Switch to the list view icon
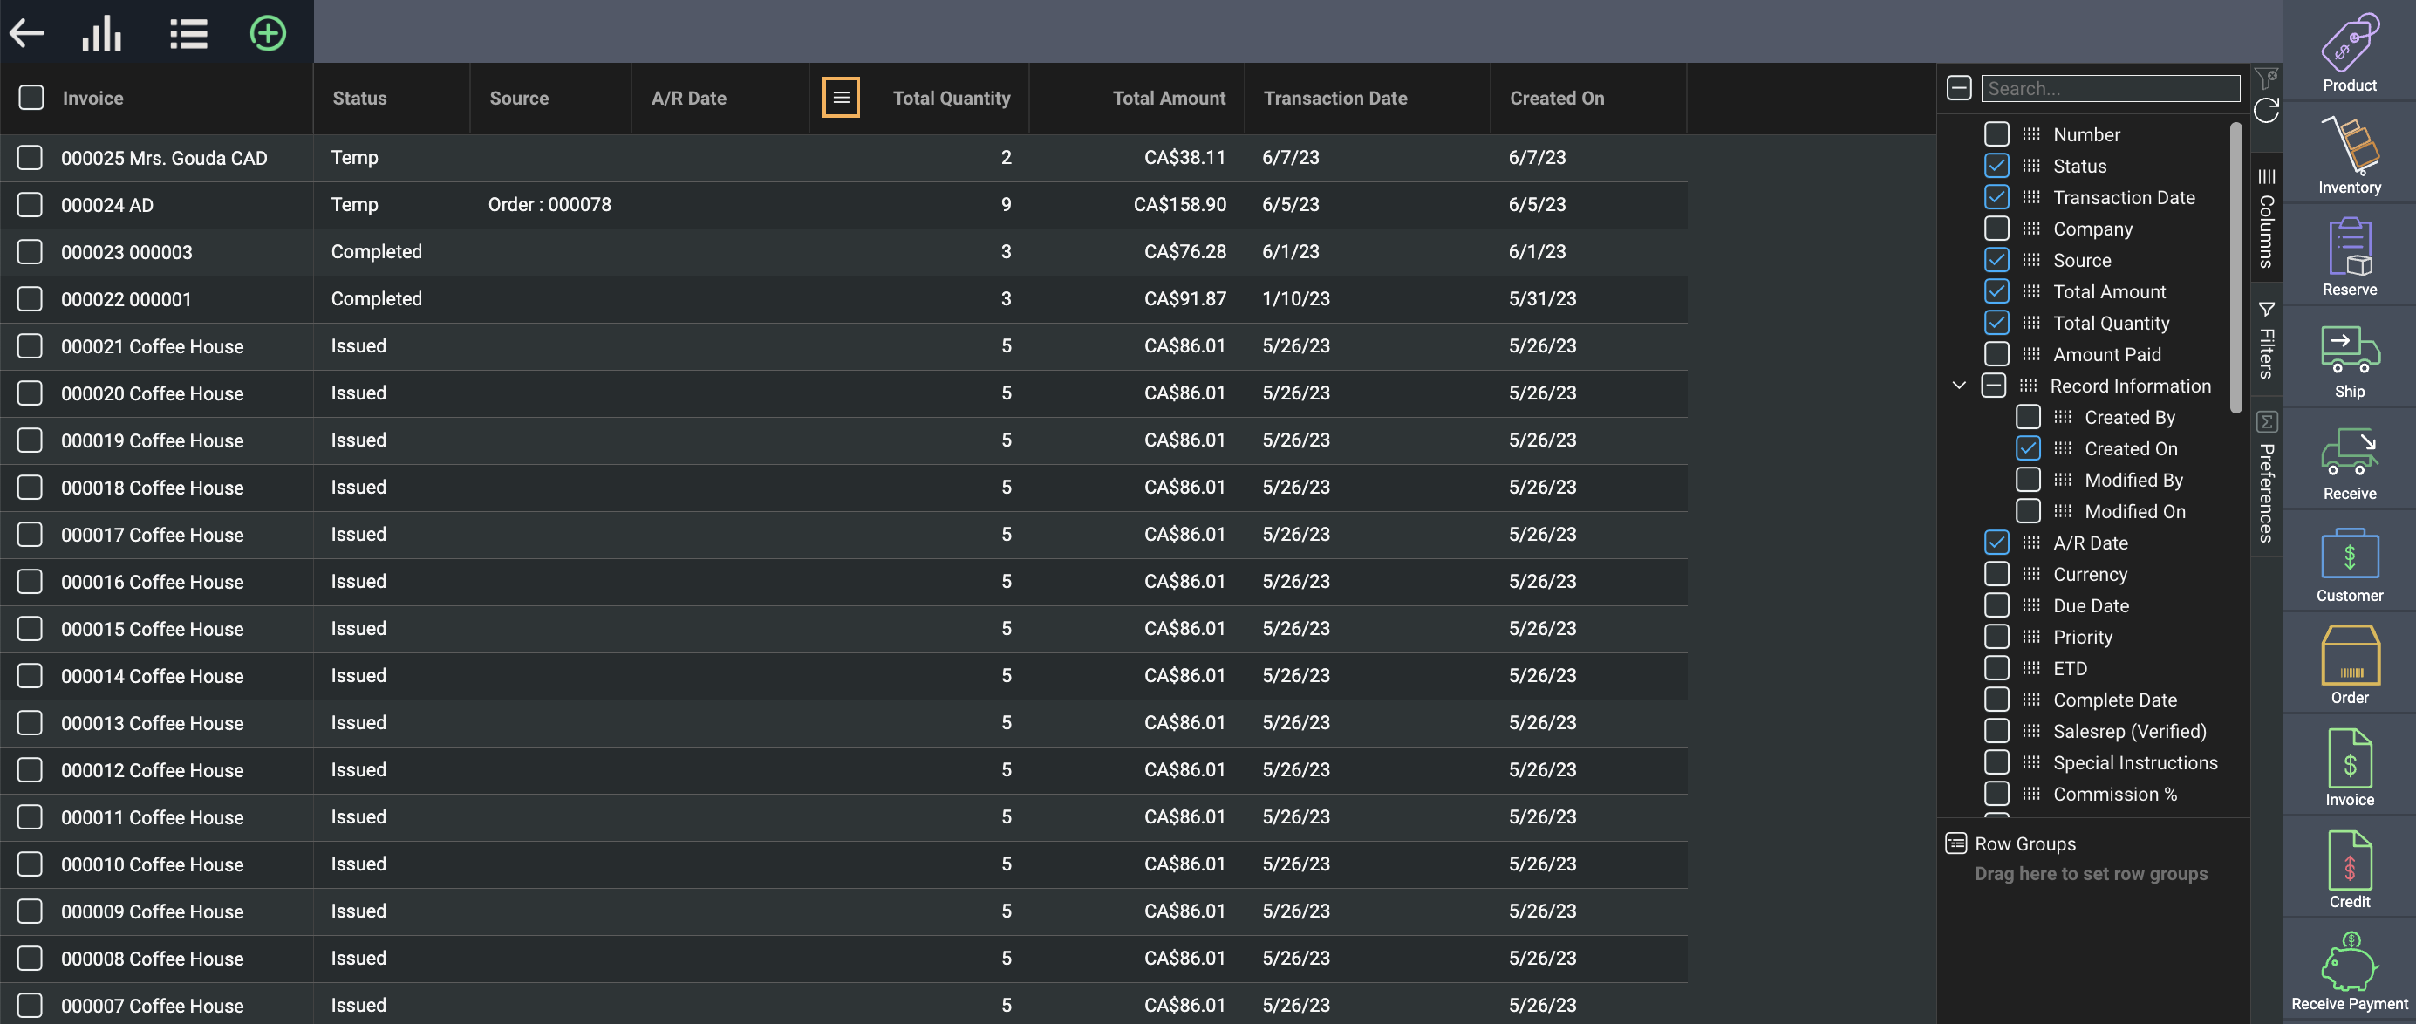This screenshot has height=1024, width=2416. (188, 34)
